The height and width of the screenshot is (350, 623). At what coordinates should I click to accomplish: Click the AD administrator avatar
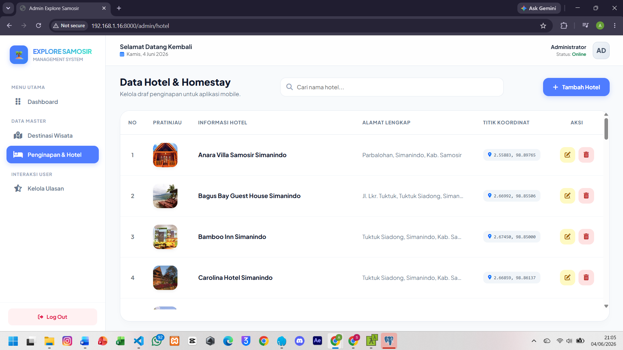point(601,51)
